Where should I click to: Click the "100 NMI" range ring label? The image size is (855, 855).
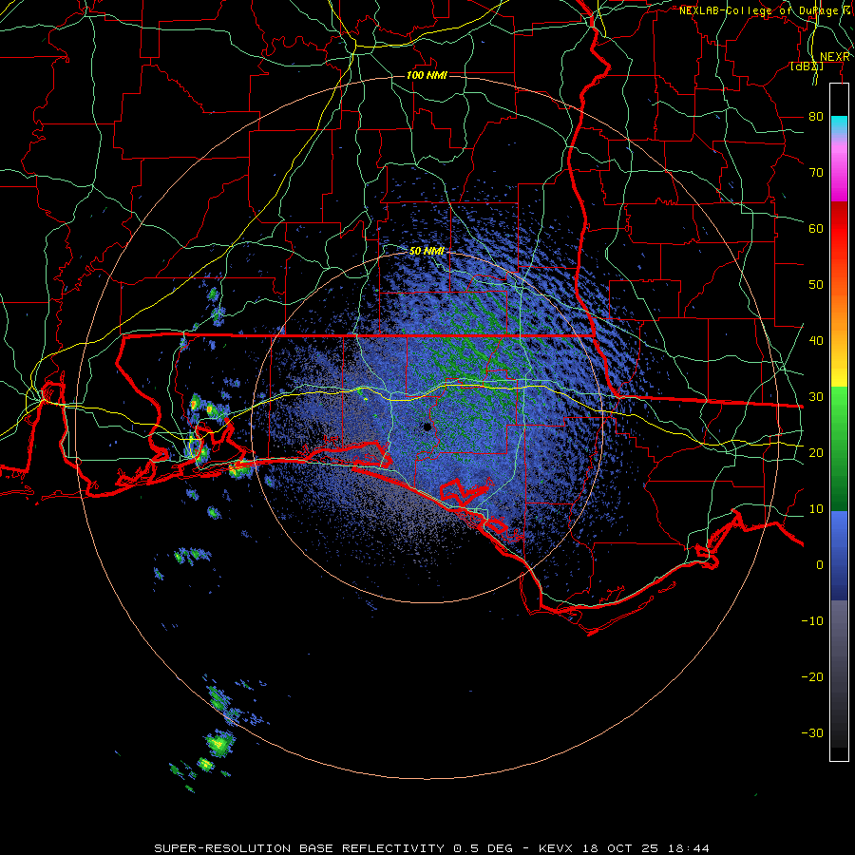pyautogui.click(x=427, y=75)
